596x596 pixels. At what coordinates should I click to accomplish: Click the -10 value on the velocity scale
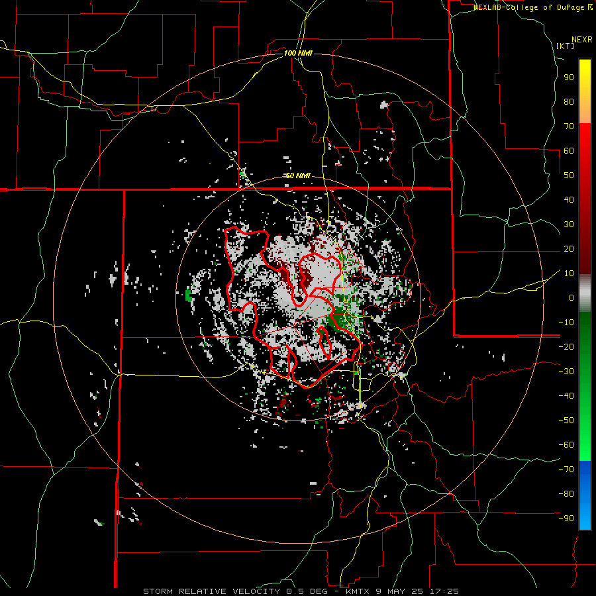(x=566, y=323)
